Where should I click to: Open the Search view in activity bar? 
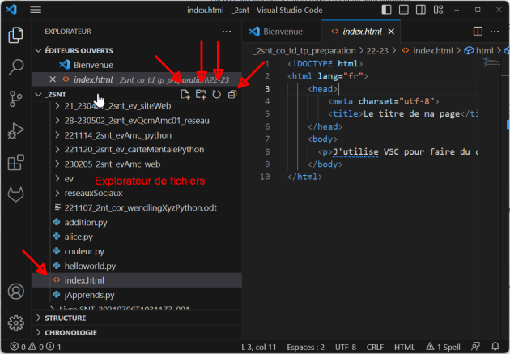15,66
